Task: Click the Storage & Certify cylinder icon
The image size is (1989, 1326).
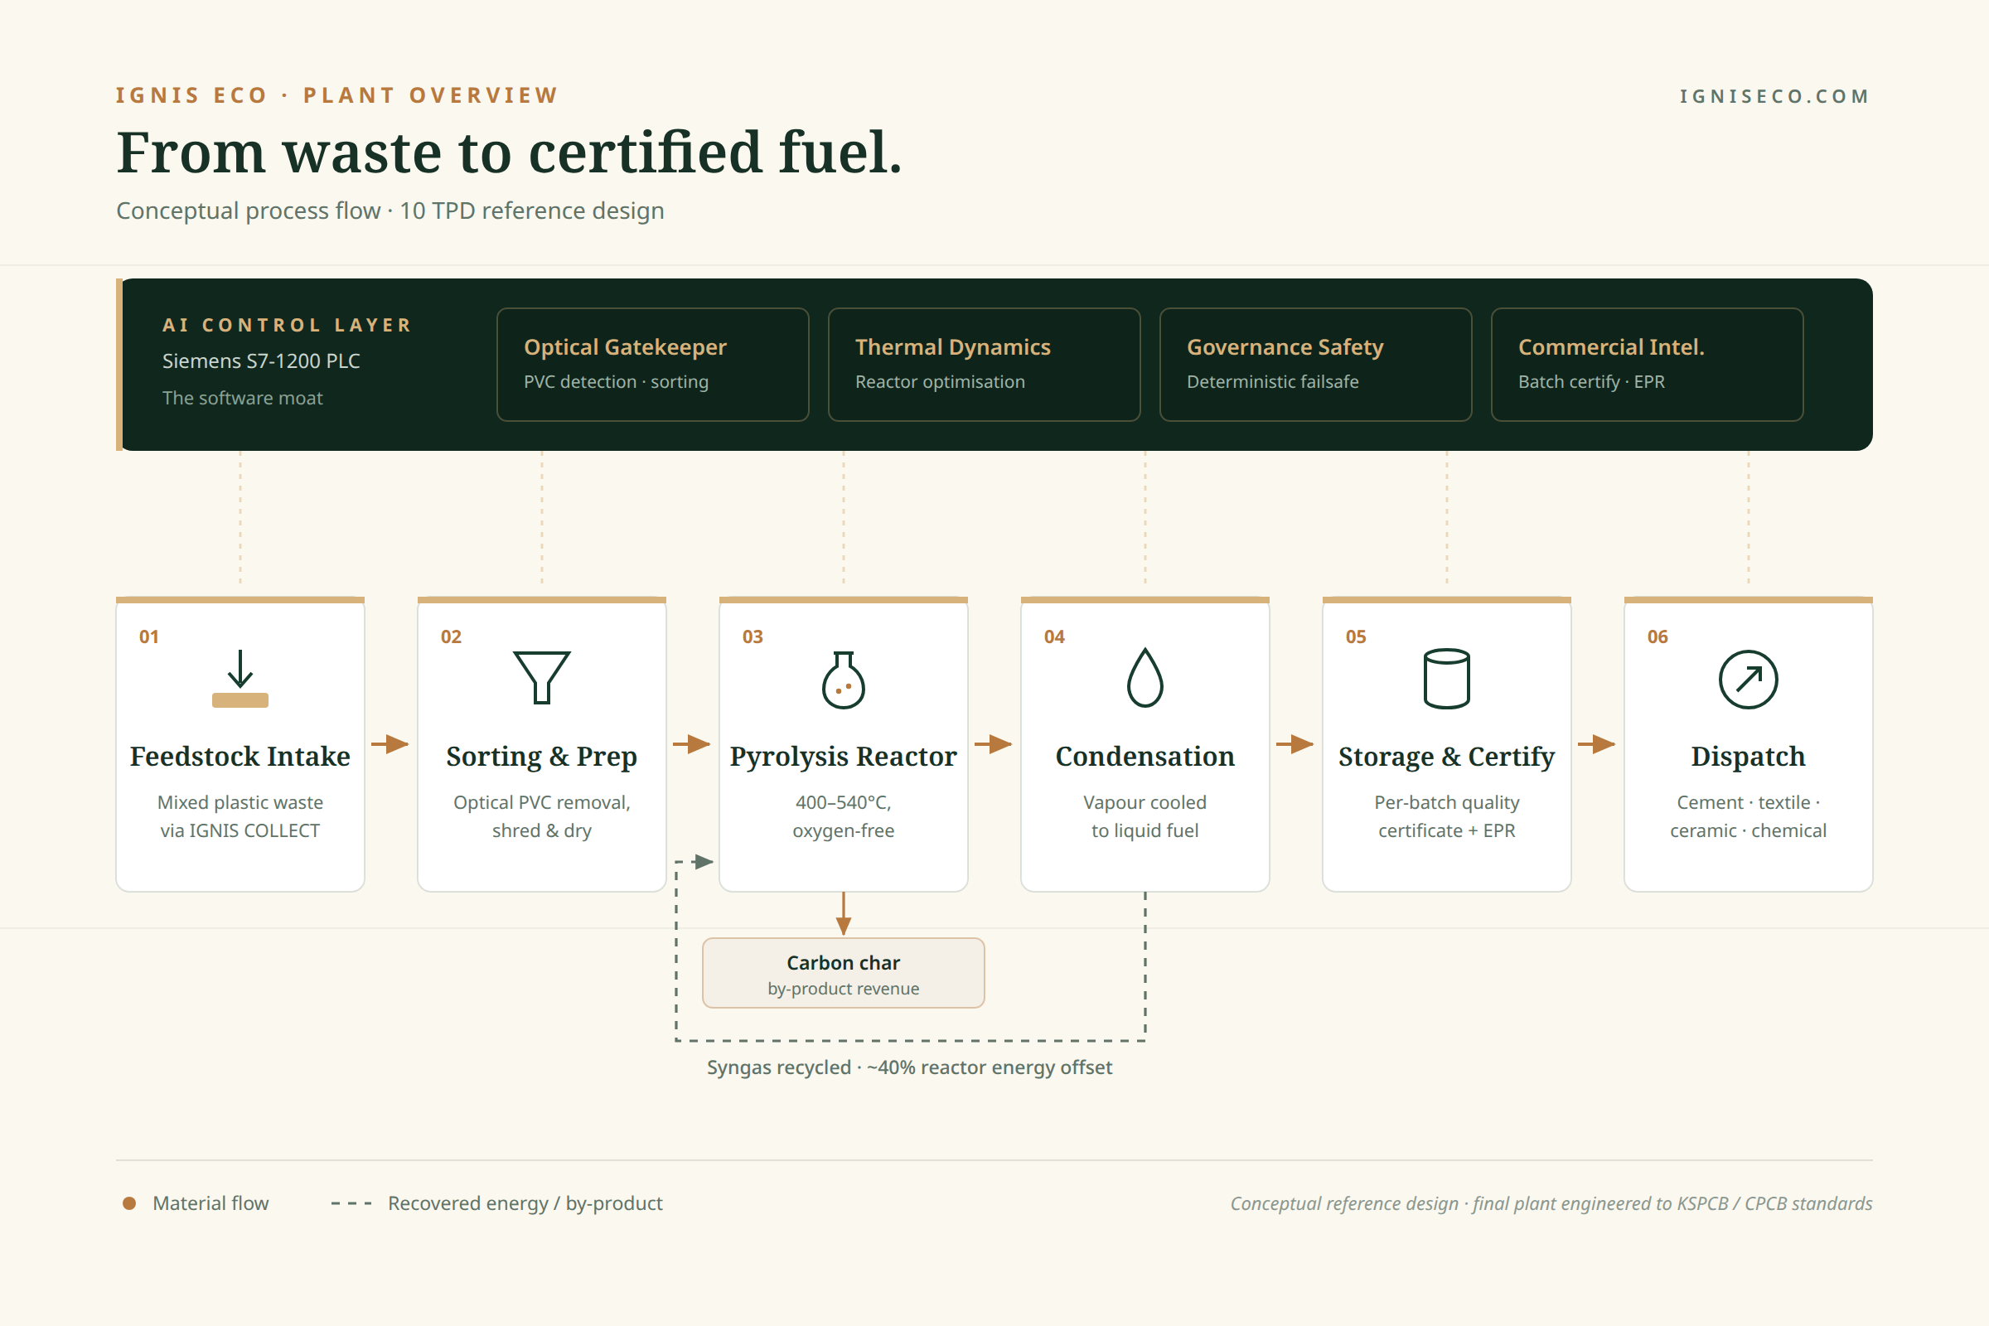Action: pyautogui.click(x=1446, y=678)
